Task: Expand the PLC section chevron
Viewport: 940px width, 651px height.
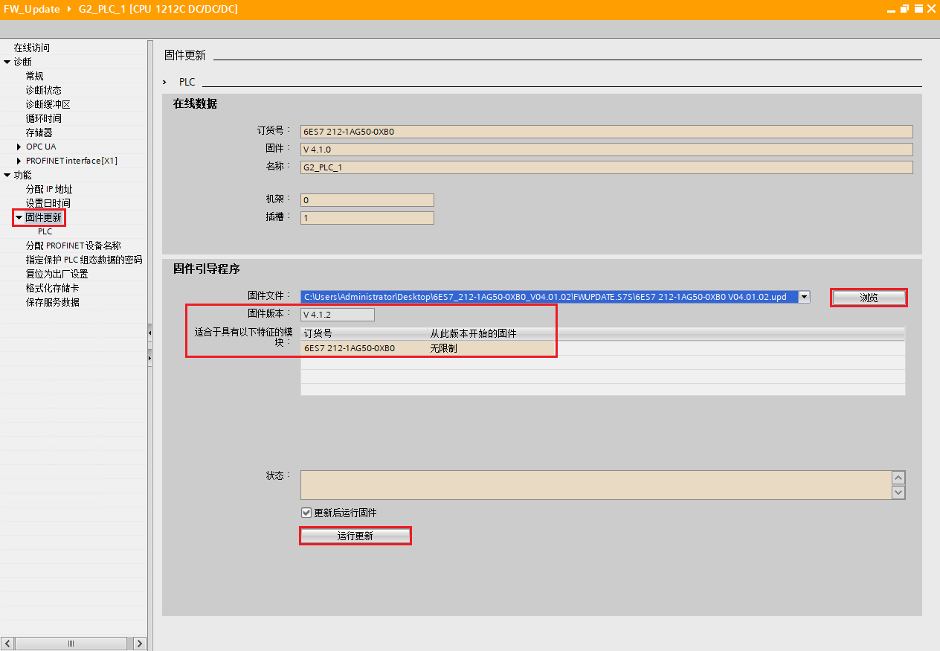Action: click(164, 82)
